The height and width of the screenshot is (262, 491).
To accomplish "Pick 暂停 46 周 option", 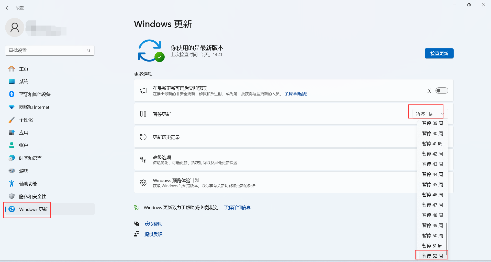I will point(432,195).
